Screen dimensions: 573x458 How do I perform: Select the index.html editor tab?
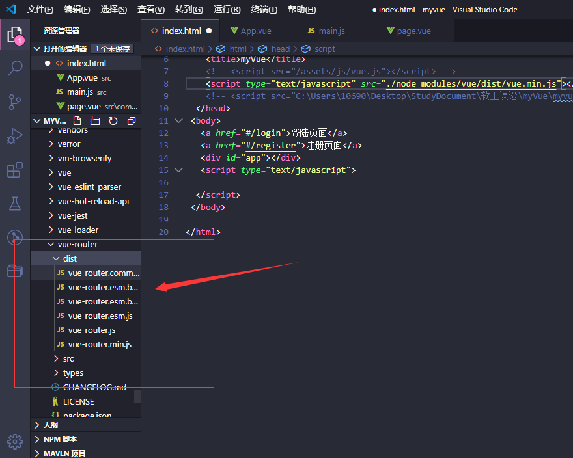coord(180,31)
